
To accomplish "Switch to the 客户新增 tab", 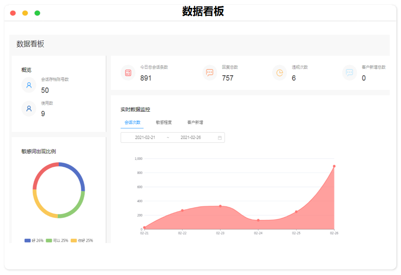I will tap(195, 122).
